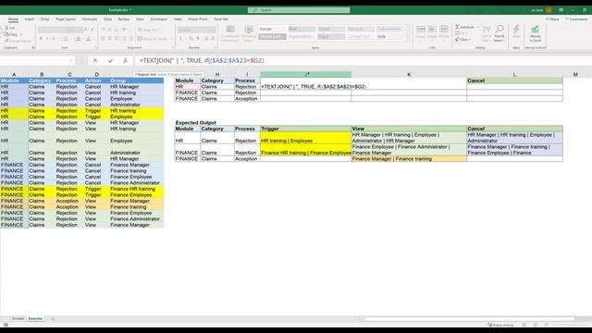Click the Cancel X next to the formula bar
The image size is (592, 333).
(95, 60)
